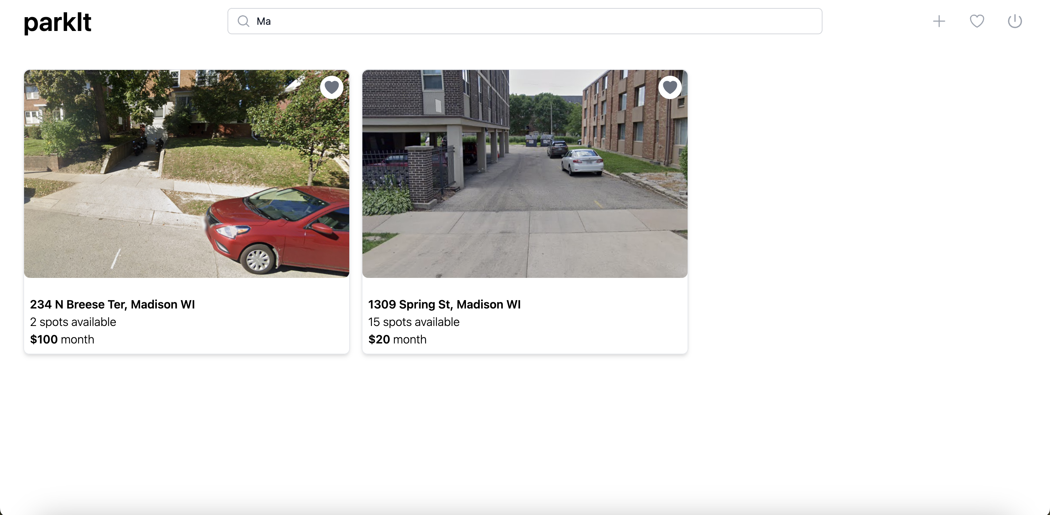
Task: Click '234 N Breese Ter, Madison WI' title
Action: click(113, 304)
